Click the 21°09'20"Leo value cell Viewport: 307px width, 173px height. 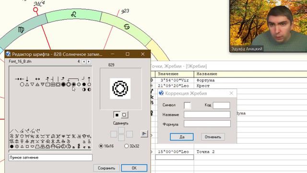175,86
